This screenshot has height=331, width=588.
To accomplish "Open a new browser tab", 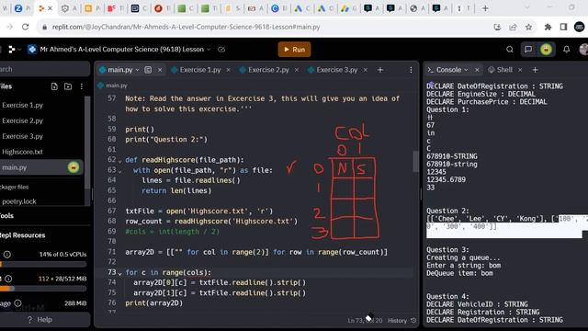I will coord(485,8).
